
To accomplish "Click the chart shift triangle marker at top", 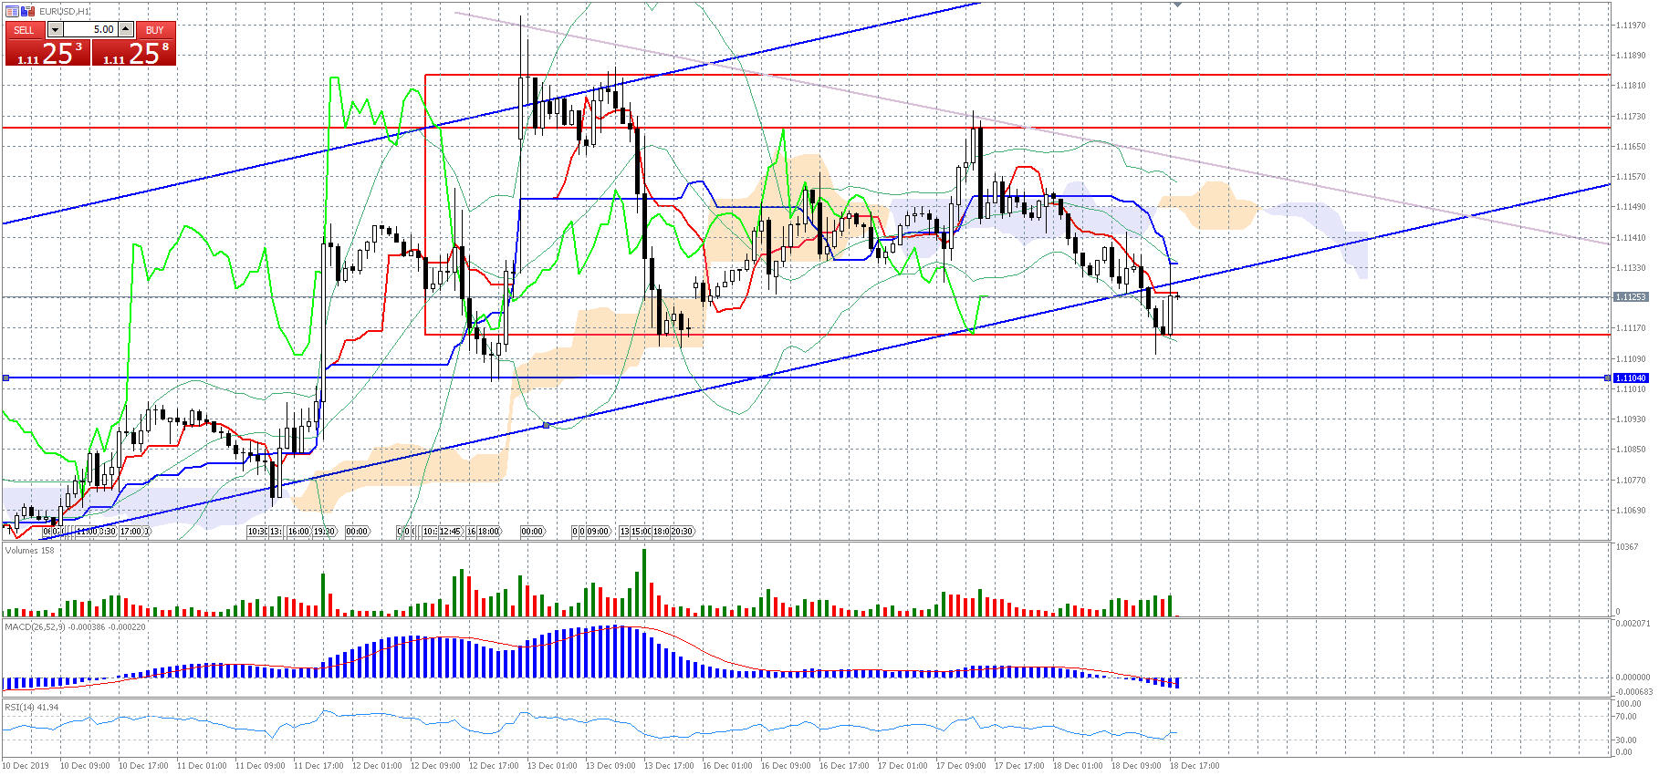I will tap(1177, 5).
